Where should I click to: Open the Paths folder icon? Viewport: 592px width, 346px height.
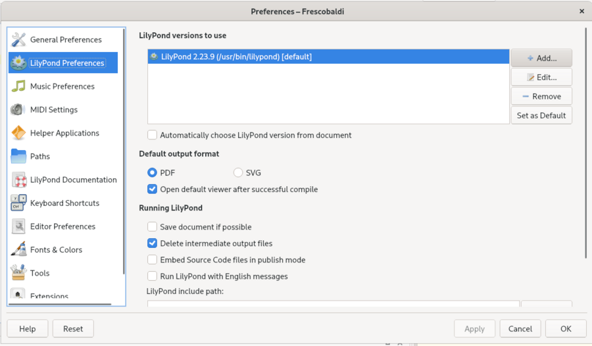(18, 157)
